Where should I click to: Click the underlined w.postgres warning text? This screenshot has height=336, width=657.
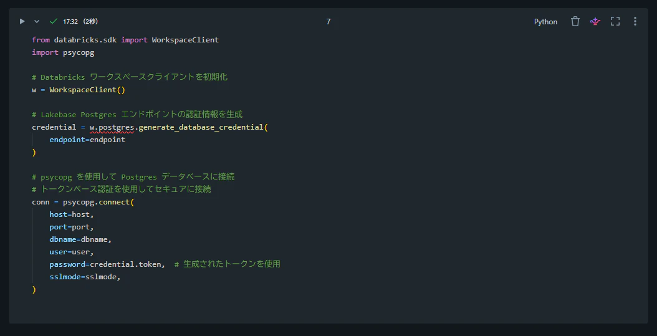click(112, 127)
